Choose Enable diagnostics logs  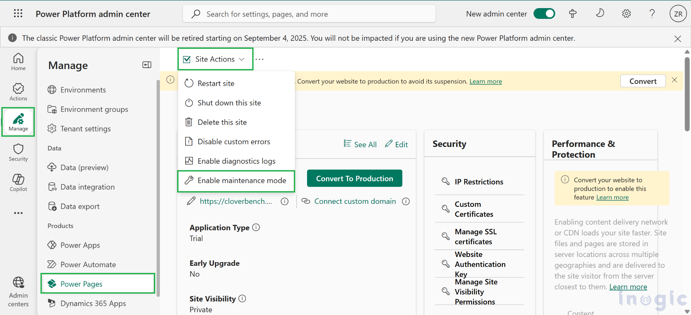point(237,161)
